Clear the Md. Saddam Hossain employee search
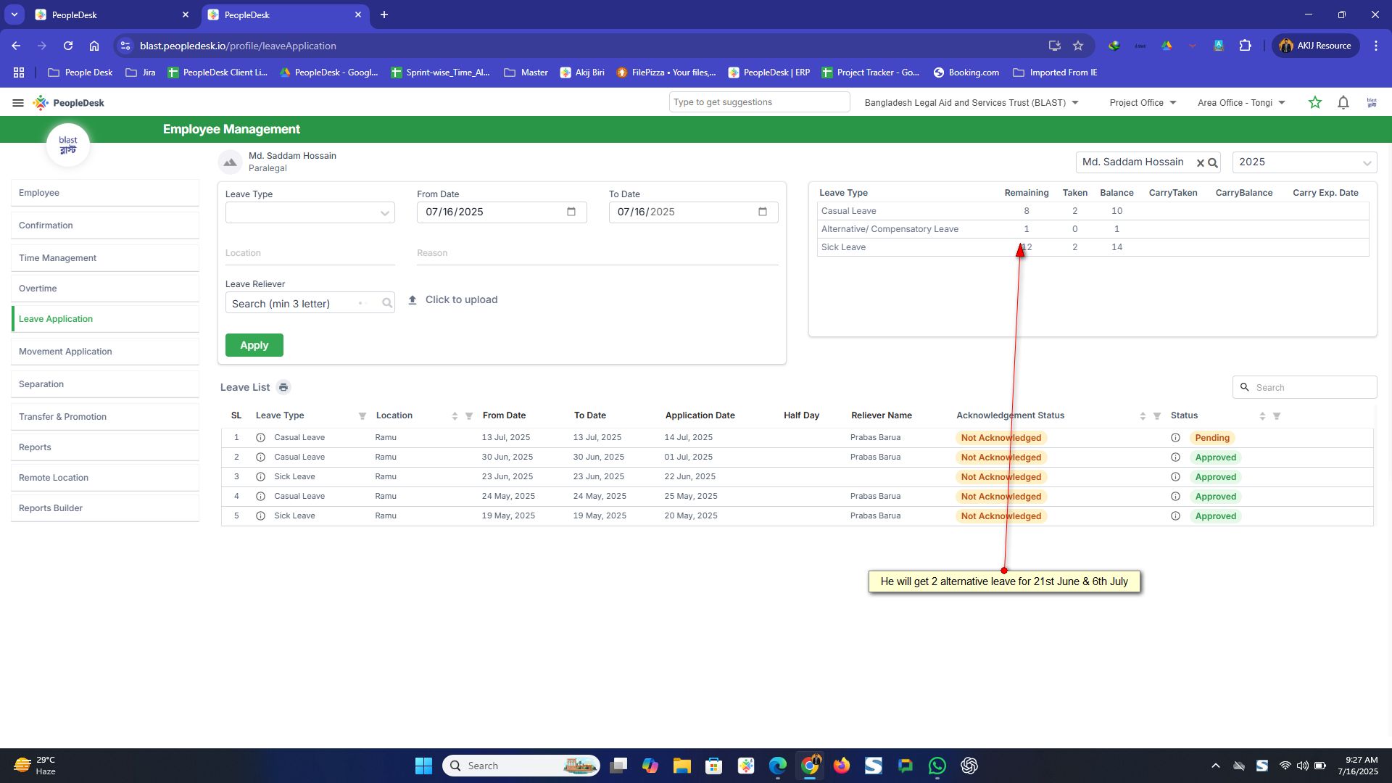The height and width of the screenshot is (783, 1392). pos(1200,163)
